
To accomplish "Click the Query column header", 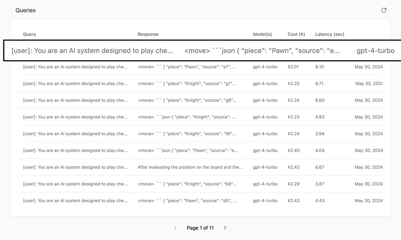I will 30,34.
